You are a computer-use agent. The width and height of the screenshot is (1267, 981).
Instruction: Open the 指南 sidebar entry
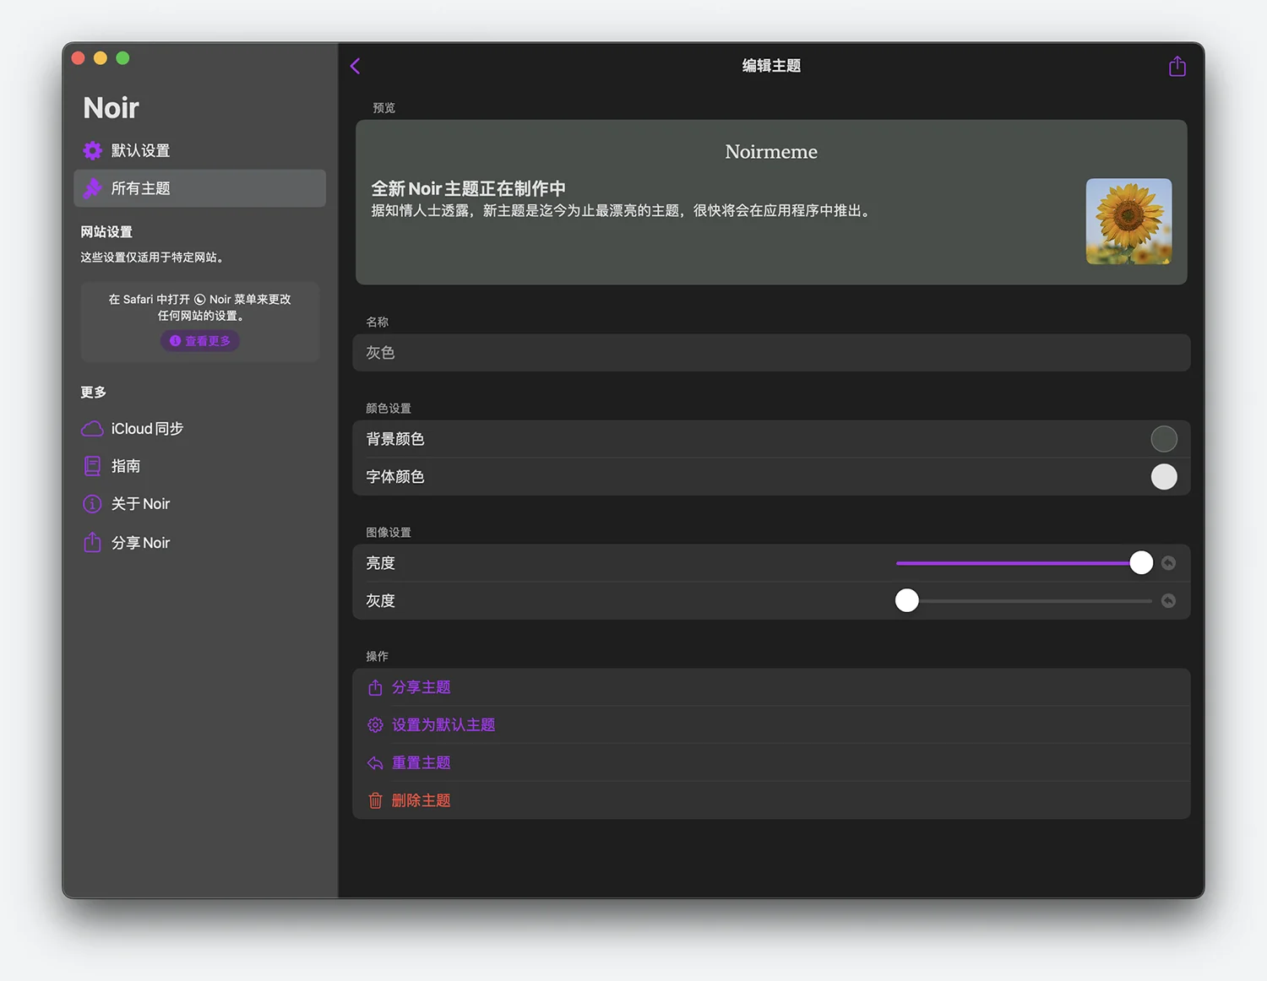coord(200,466)
